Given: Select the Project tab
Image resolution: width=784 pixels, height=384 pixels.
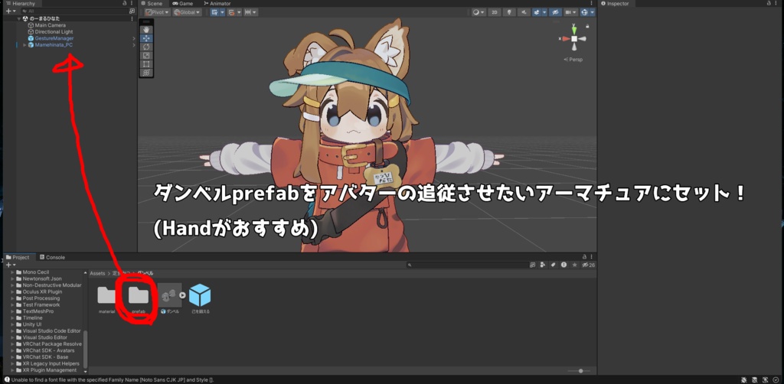Looking at the screenshot, I should [18, 257].
